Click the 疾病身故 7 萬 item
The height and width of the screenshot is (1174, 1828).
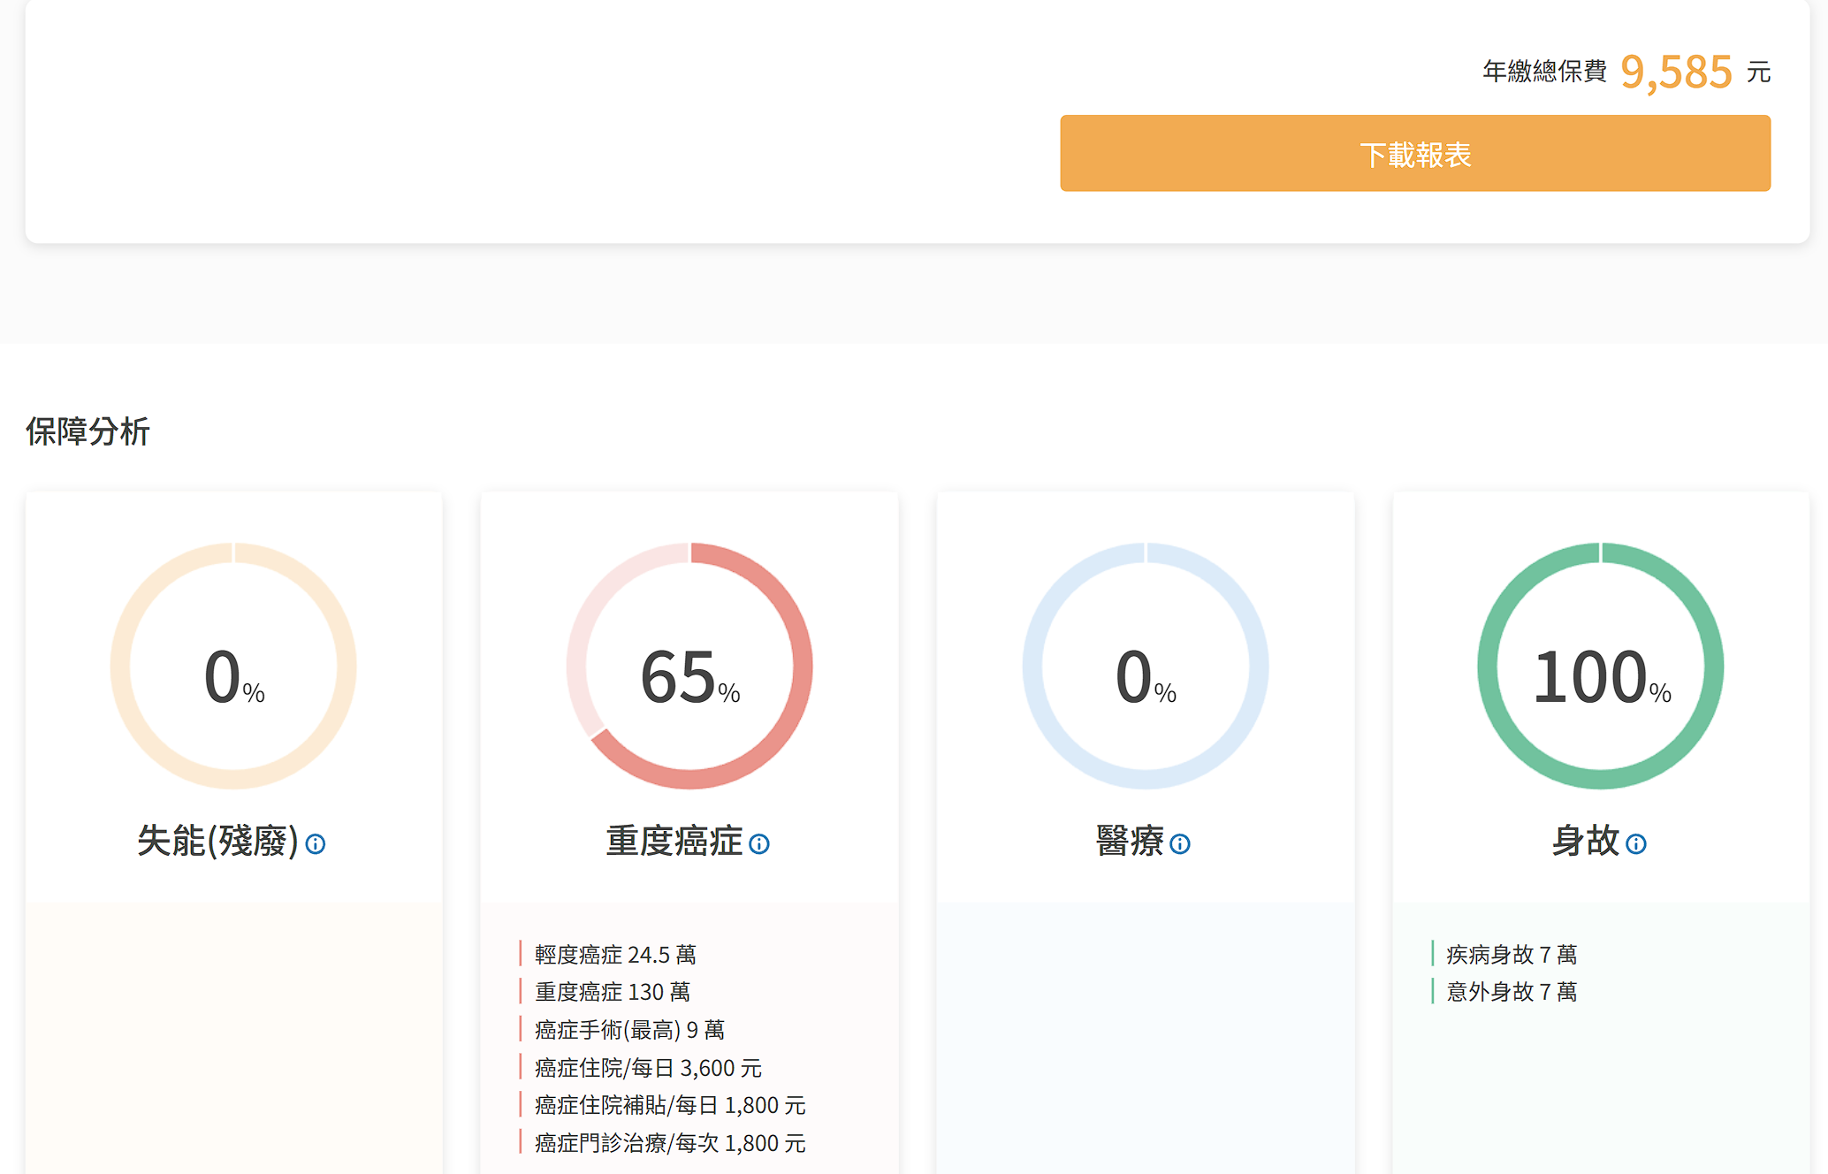pos(1512,955)
